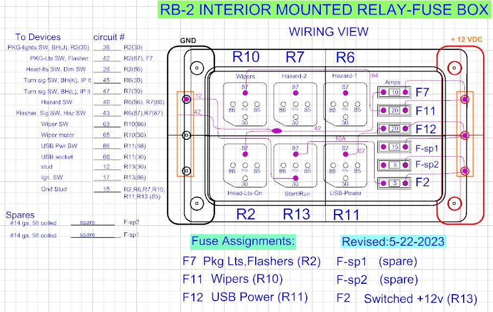Select the Start/Run relay caption

(x=298, y=194)
